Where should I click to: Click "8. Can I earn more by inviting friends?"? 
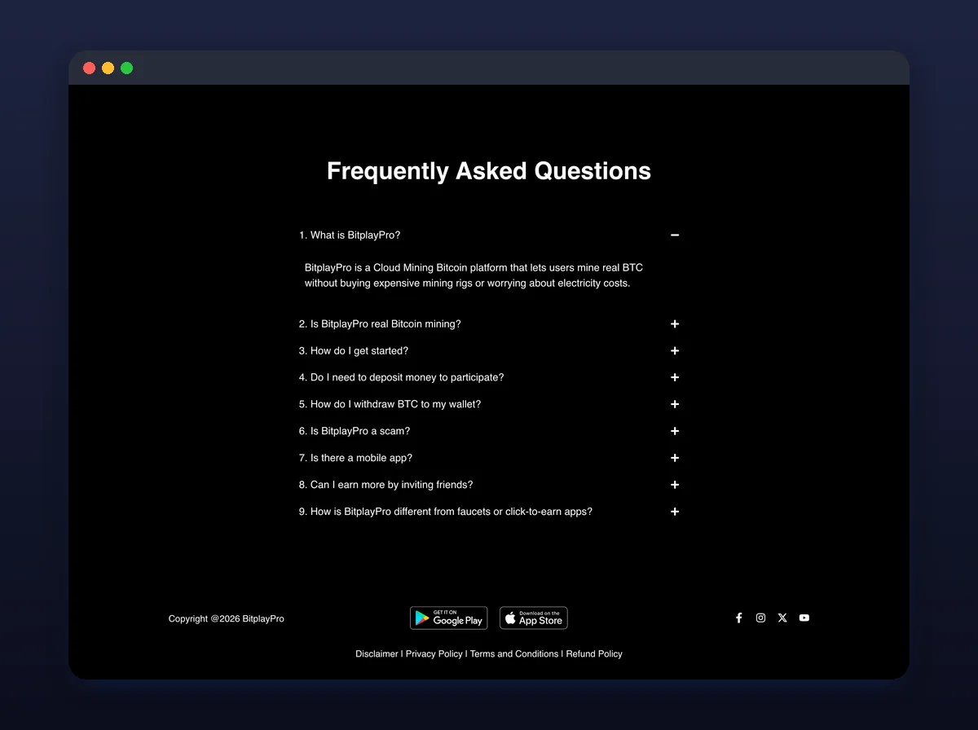click(x=385, y=486)
